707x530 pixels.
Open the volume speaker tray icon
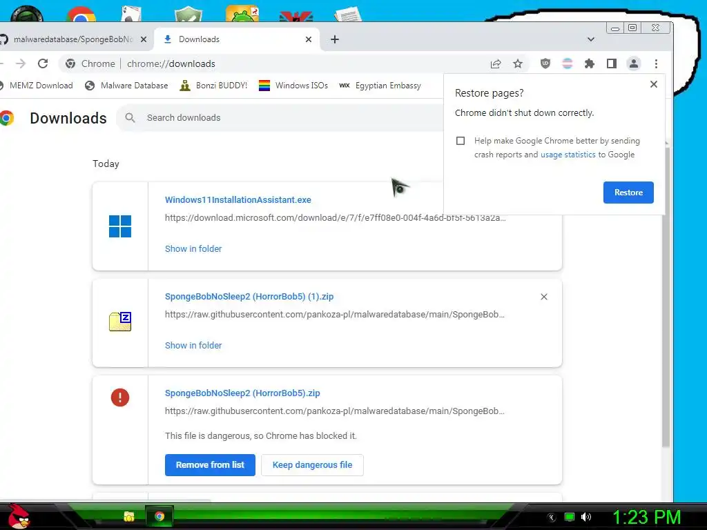pyautogui.click(x=585, y=517)
